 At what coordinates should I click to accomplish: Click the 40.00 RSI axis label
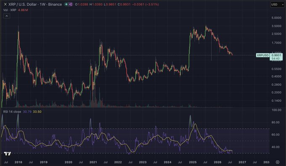pos(275,147)
